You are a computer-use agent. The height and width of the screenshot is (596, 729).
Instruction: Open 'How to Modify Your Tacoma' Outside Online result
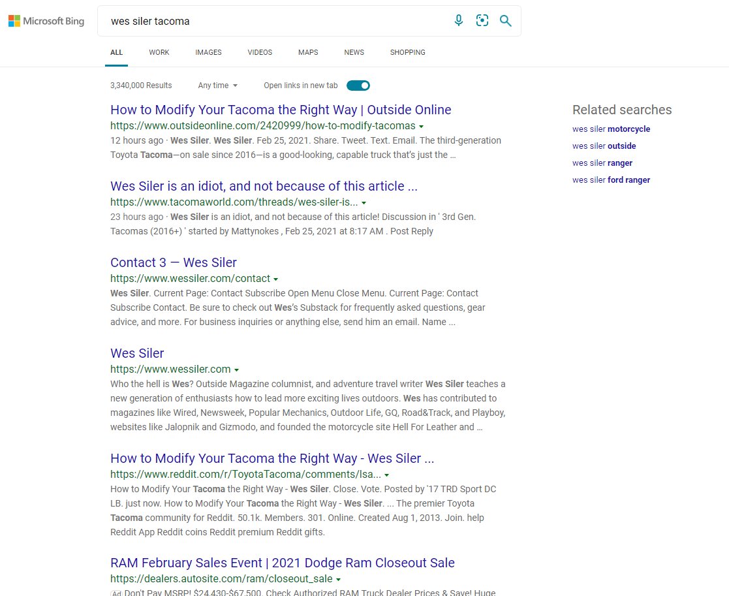(x=281, y=110)
